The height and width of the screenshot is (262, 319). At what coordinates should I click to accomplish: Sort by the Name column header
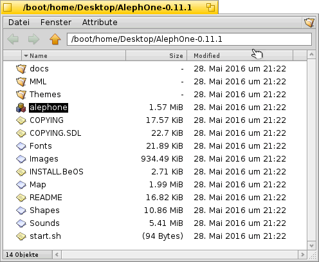coord(73,56)
